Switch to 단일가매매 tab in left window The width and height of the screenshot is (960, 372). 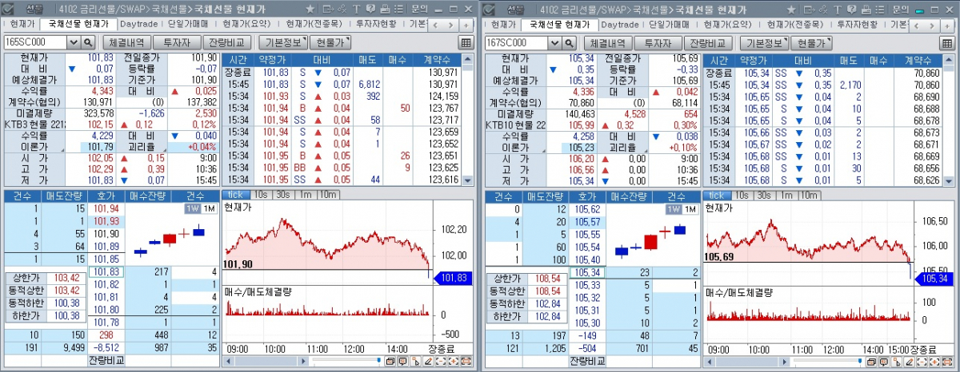(189, 25)
